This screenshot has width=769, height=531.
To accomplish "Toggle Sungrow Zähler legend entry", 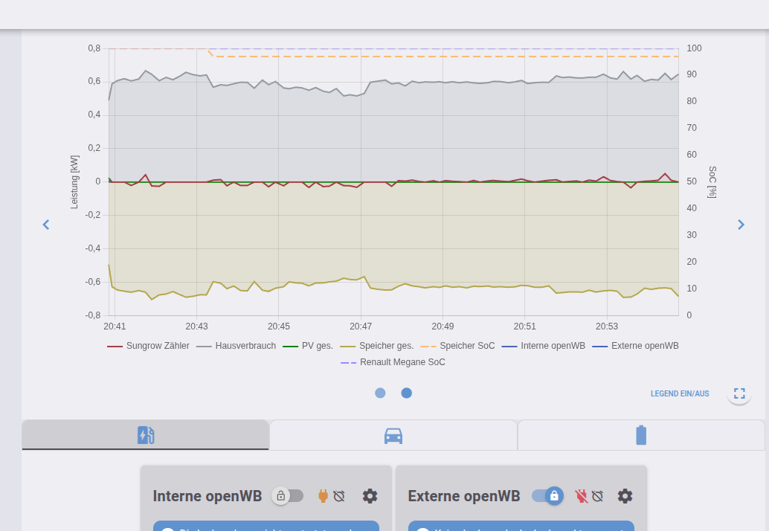I will pyautogui.click(x=148, y=346).
